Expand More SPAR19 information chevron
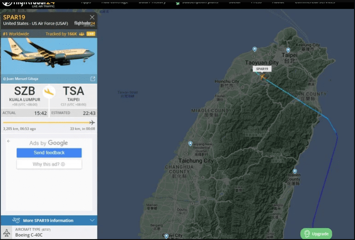The width and height of the screenshot is (355, 240). (x=92, y=220)
